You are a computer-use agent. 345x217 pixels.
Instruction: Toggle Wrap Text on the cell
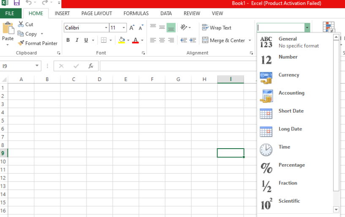tap(217, 28)
